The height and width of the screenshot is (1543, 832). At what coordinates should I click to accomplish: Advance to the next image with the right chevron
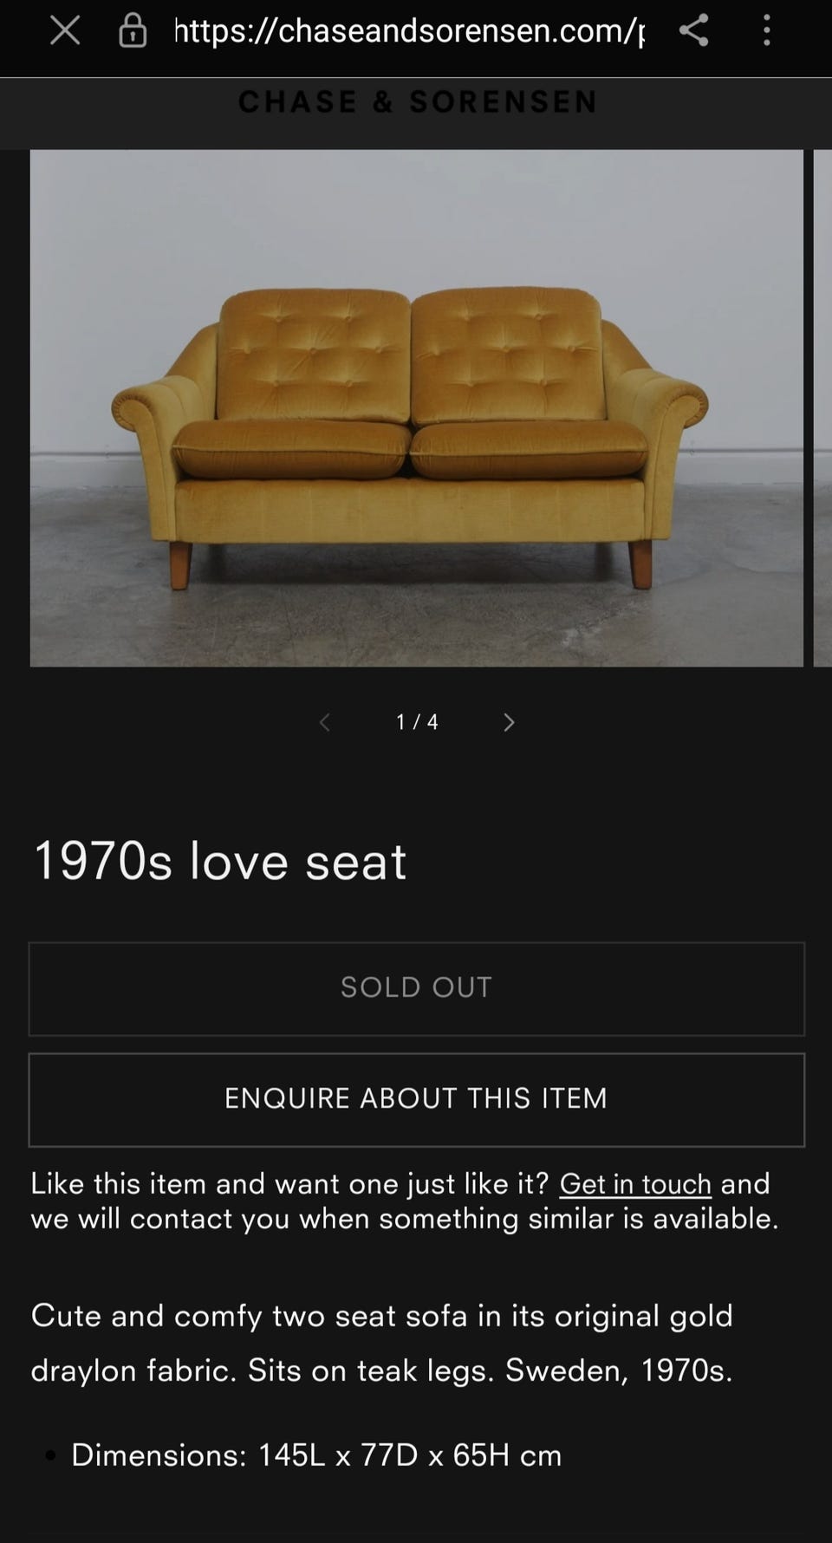[509, 722]
